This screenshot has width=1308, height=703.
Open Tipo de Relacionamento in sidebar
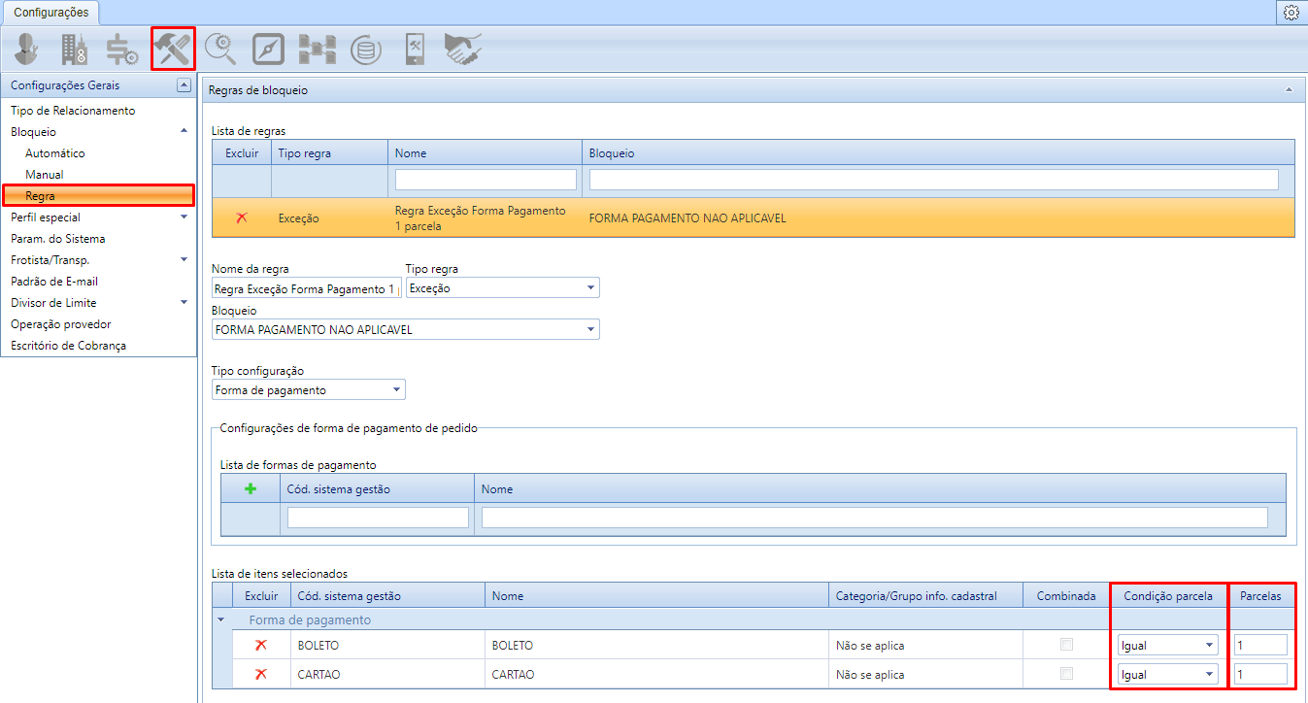(73, 111)
